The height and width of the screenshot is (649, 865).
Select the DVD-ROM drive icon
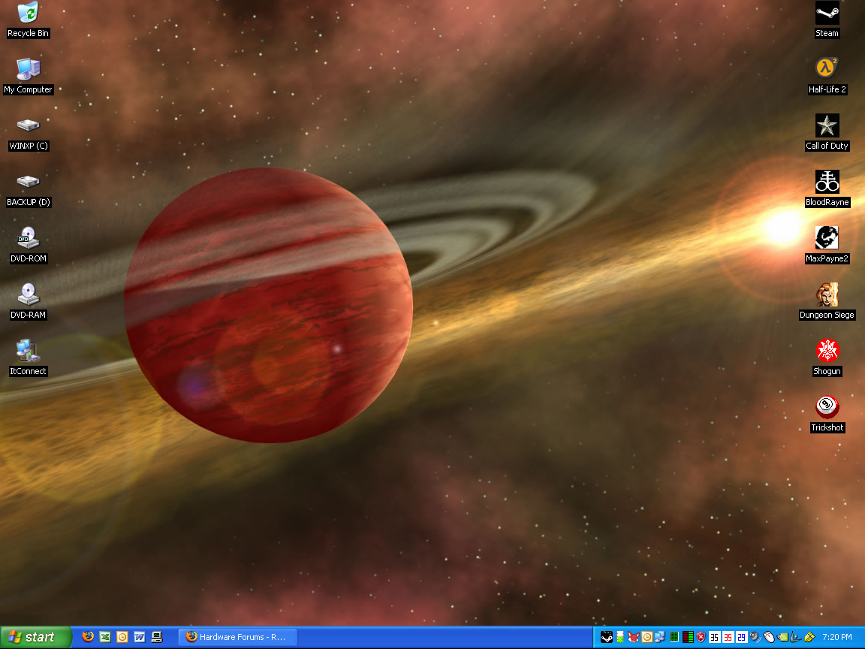click(28, 245)
